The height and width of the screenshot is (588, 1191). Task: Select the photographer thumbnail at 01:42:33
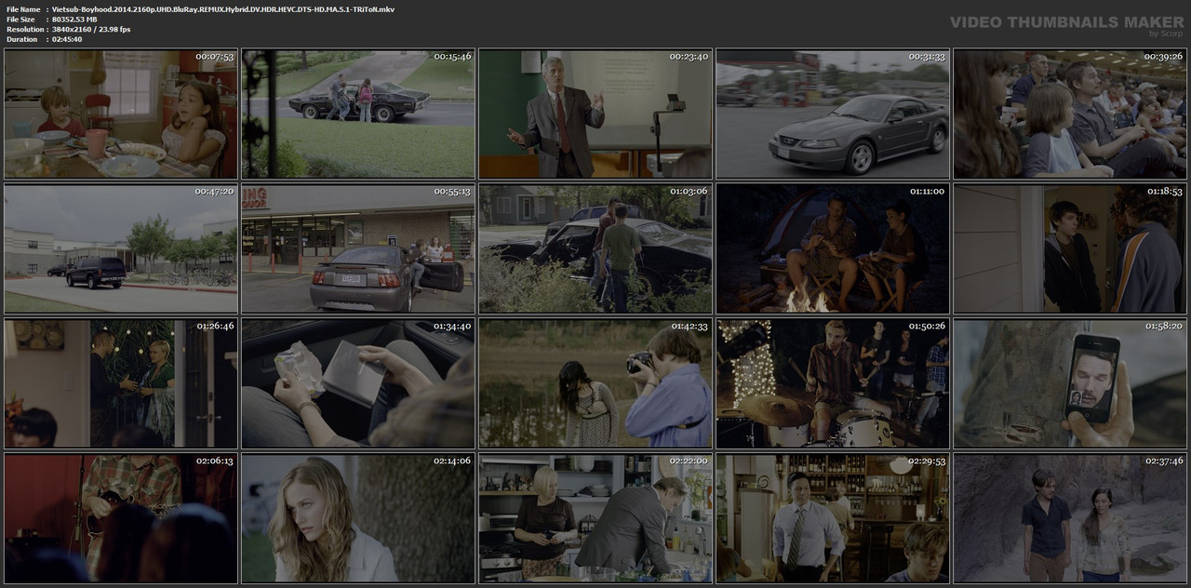[x=595, y=384]
